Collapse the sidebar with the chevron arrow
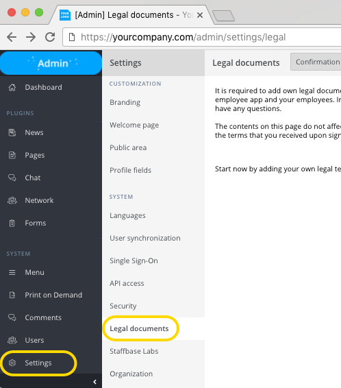 (95, 382)
